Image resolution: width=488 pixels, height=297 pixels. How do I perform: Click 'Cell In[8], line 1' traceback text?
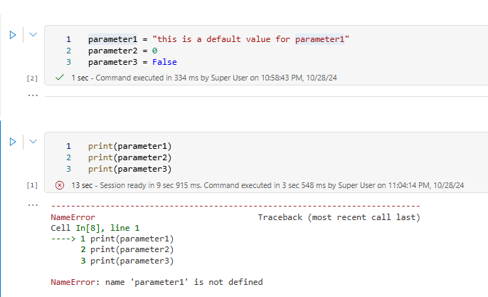95,228
